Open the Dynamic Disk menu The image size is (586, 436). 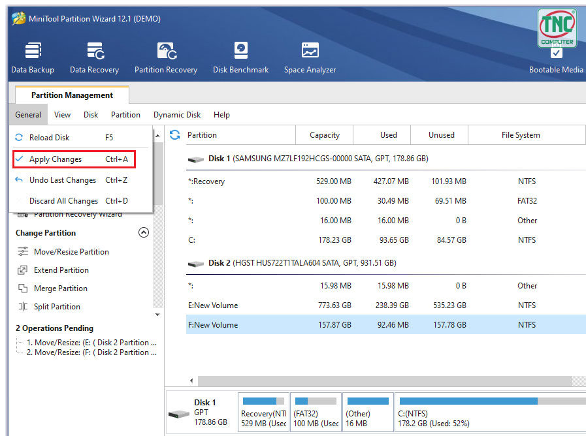177,115
